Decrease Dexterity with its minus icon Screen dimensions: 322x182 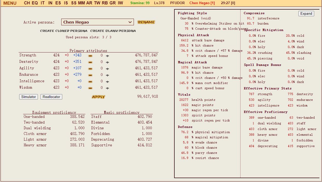[x=90, y=62]
